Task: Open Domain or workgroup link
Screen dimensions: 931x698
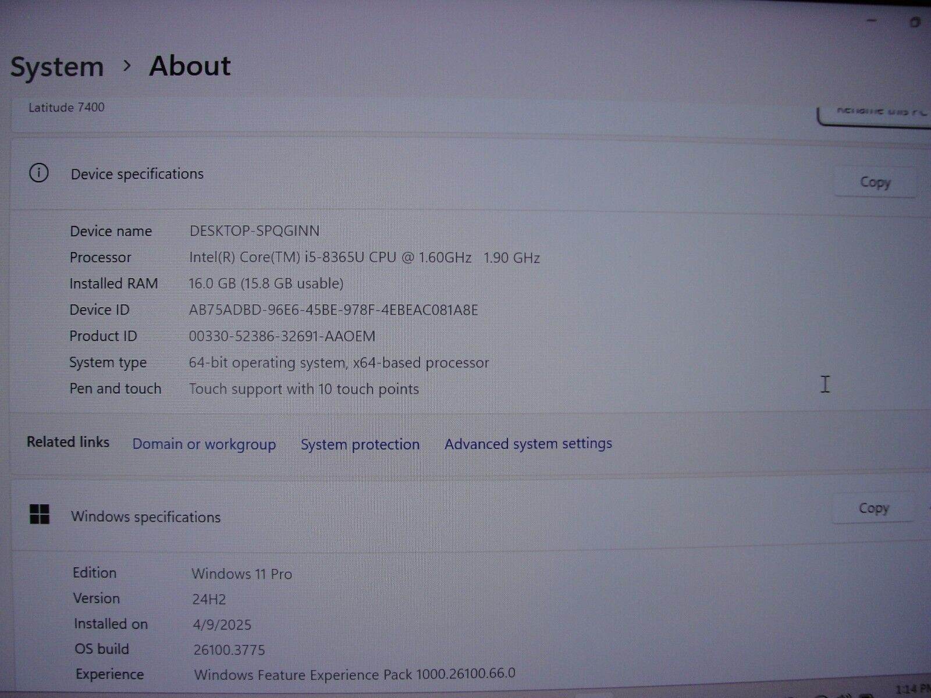Action: (x=204, y=444)
